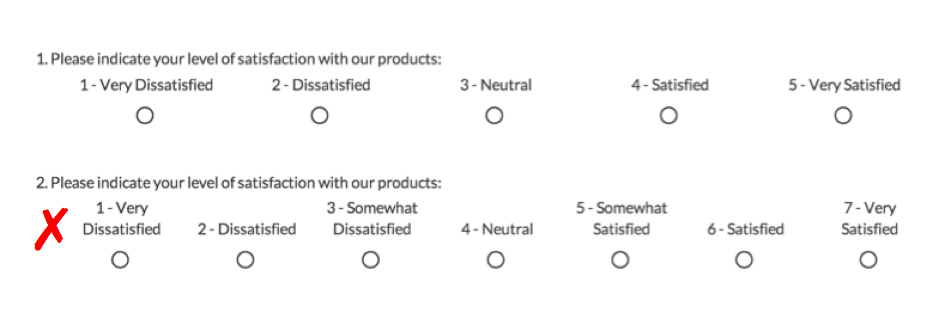The height and width of the screenshot is (331, 951).
Task: Pick Satisfied radio in question 1
Action: pyautogui.click(x=669, y=115)
